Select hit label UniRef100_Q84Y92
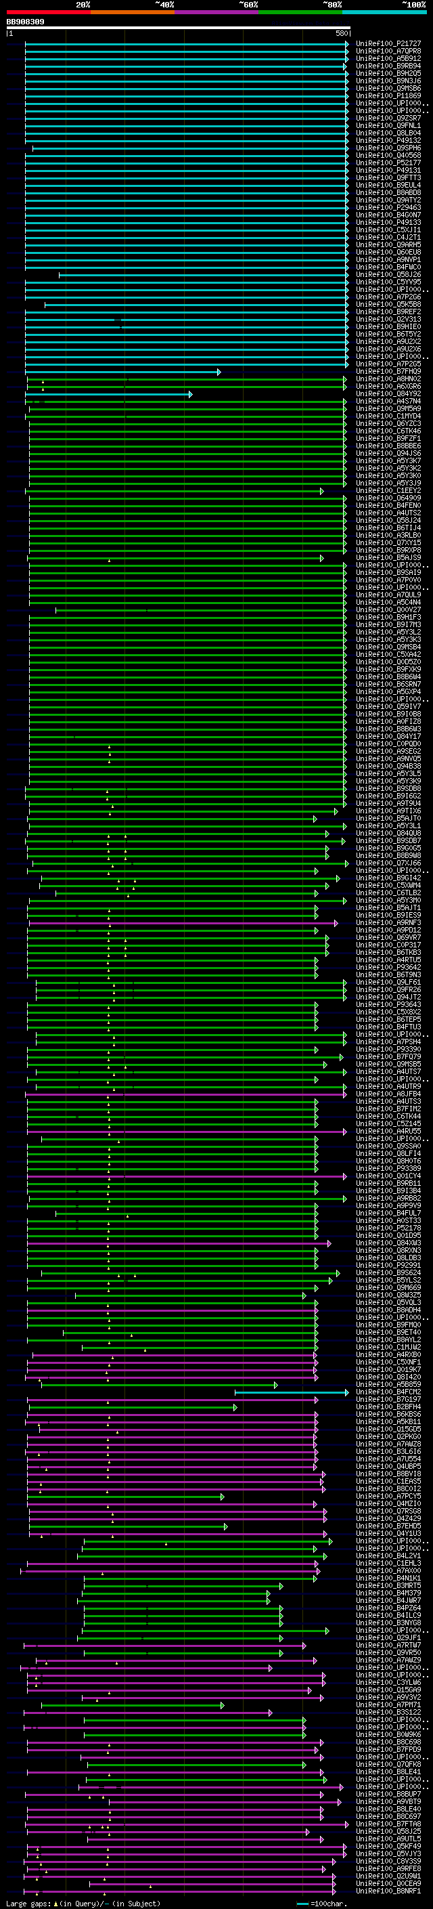 388,393
